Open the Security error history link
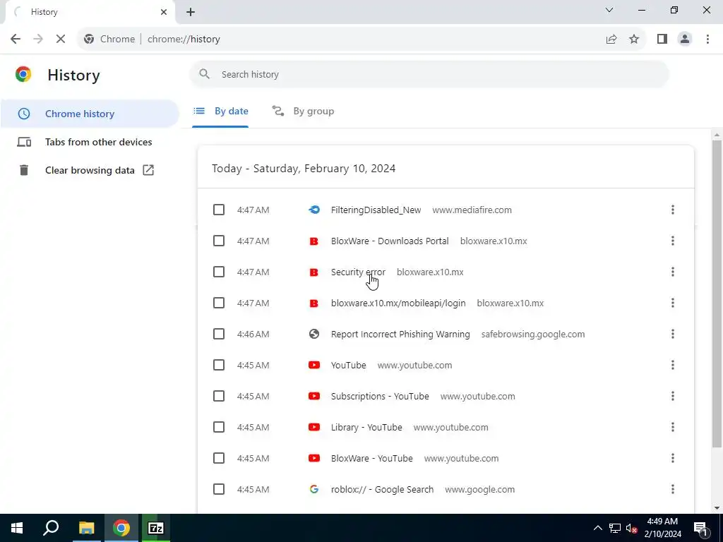723x542 pixels. coord(358,272)
